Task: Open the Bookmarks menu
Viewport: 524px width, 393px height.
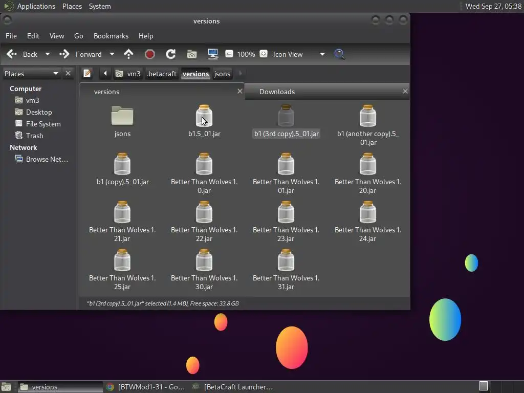Action: tap(111, 36)
